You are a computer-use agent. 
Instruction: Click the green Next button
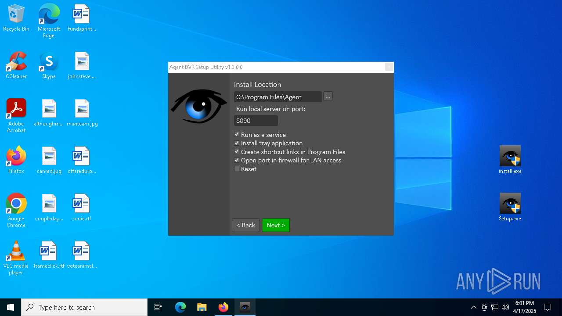pos(276,225)
